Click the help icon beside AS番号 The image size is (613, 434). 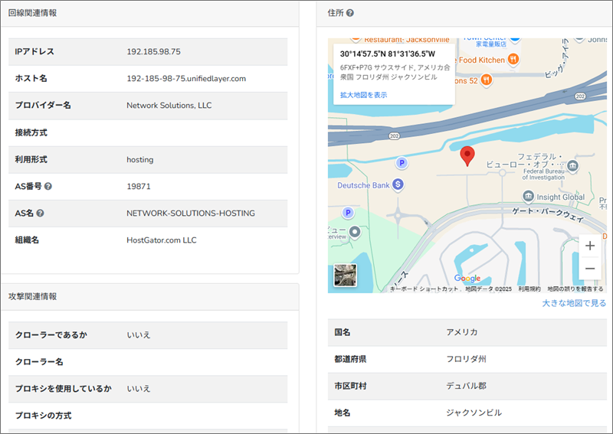[48, 186]
